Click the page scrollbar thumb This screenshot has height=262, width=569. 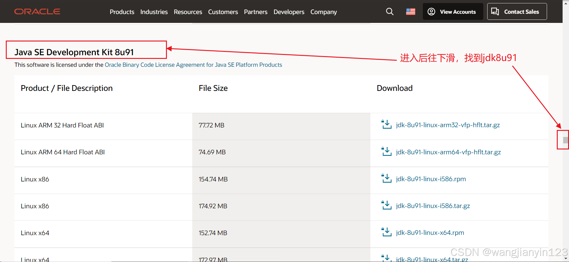point(566,140)
